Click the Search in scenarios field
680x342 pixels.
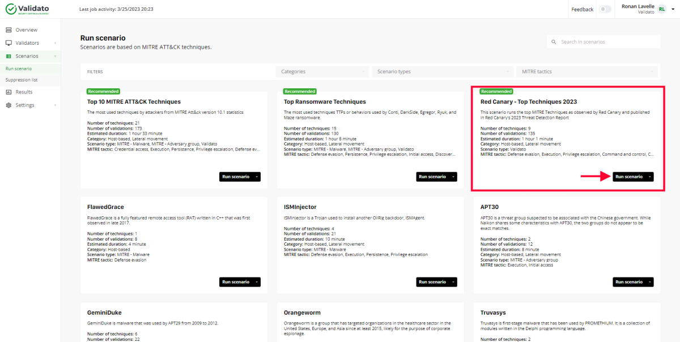[x=606, y=42]
